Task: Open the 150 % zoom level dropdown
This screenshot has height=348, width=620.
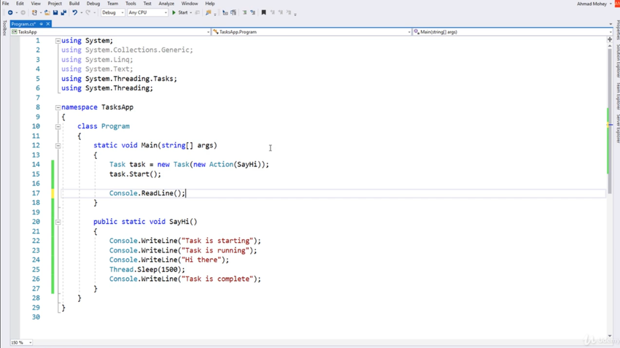Action: (x=21, y=342)
